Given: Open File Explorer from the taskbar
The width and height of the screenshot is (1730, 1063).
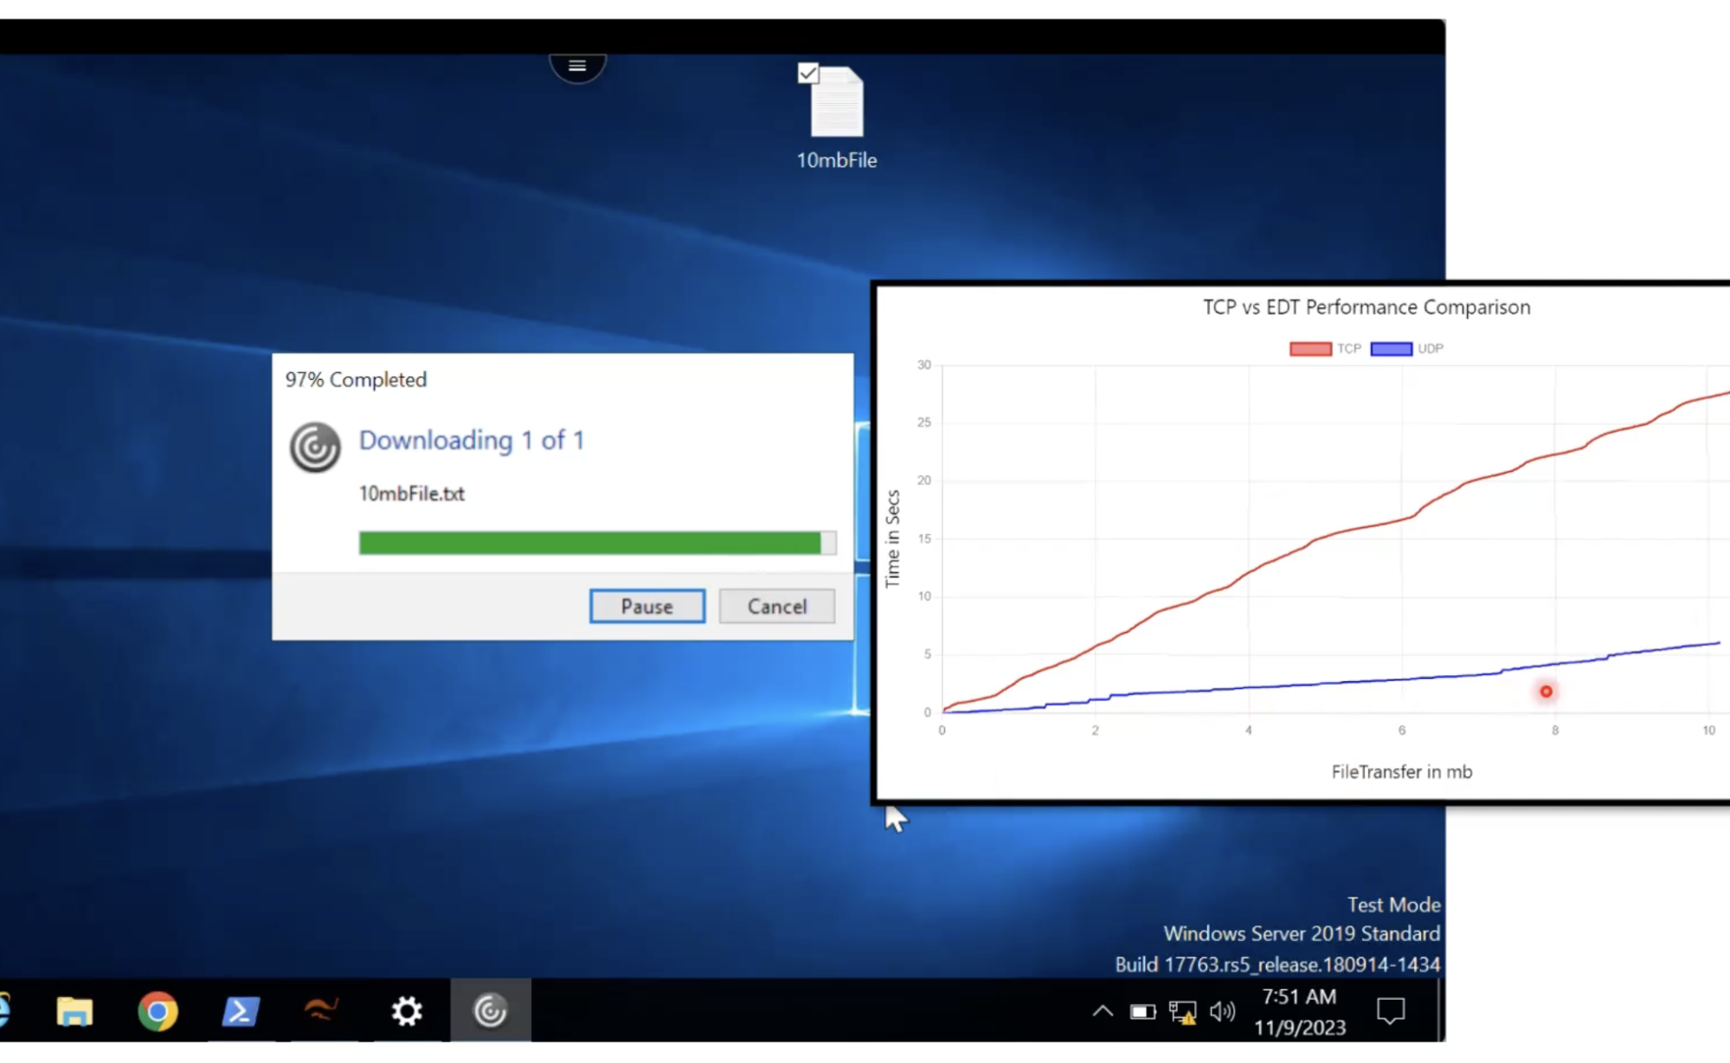Looking at the screenshot, I should tap(74, 1010).
